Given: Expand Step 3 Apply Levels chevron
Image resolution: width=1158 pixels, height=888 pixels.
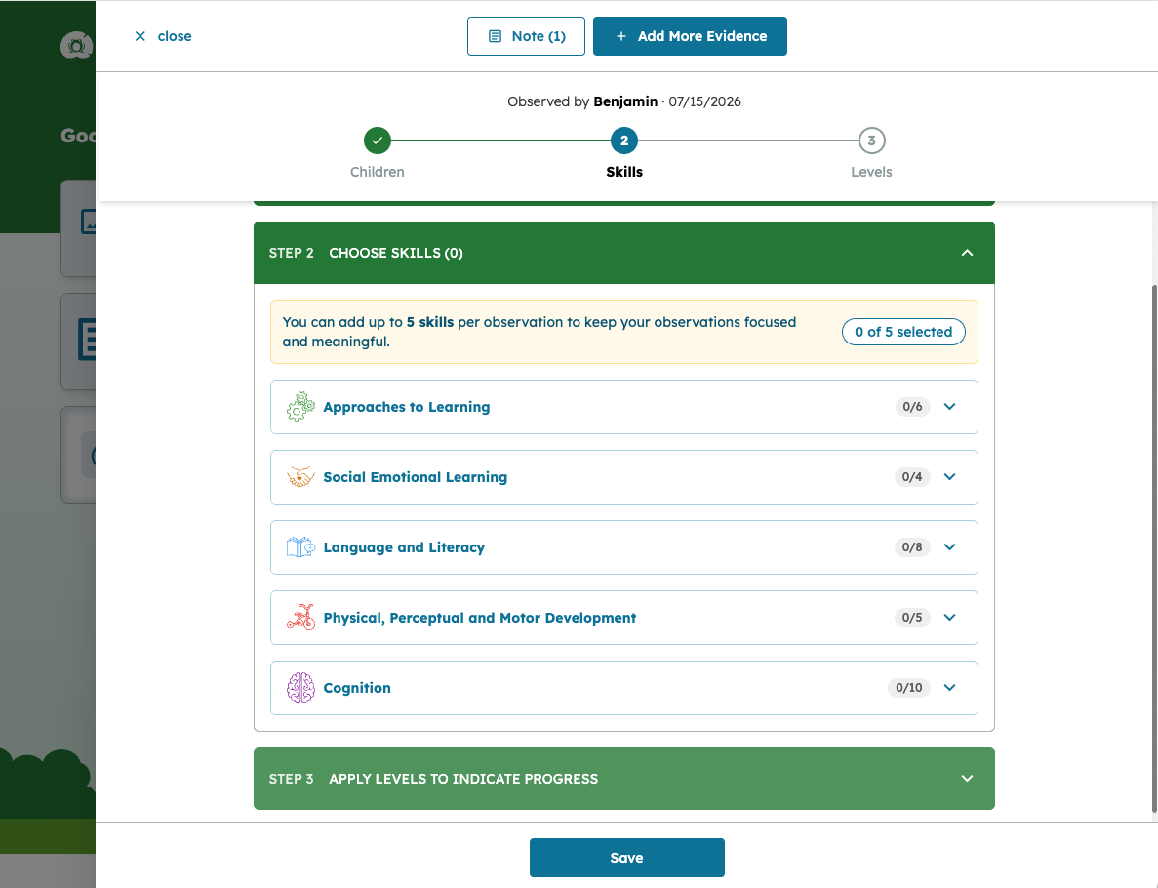Looking at the screenshot, I should [x=967, y=779].
